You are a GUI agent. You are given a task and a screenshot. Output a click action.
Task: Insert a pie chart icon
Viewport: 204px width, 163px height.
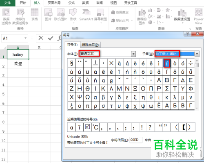[x=150, y=22]
